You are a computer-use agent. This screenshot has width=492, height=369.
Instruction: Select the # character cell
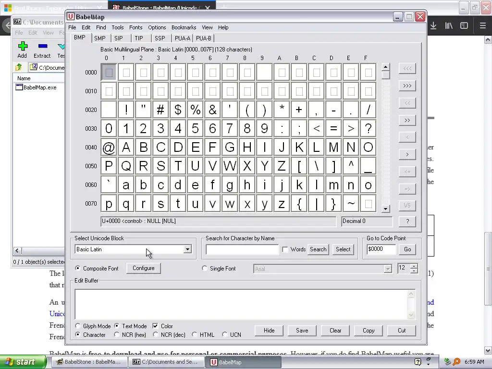click(x=160, y=110)
